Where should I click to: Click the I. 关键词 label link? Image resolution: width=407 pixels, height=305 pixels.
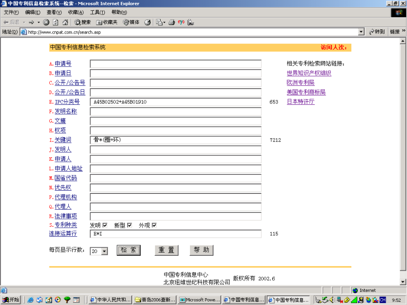(63, 140)
